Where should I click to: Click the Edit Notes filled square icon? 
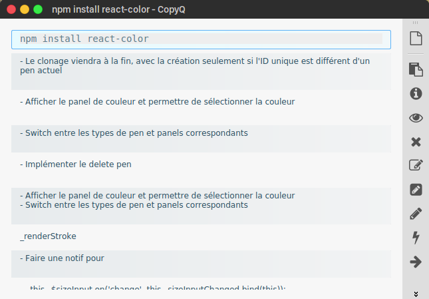(416, 190)
